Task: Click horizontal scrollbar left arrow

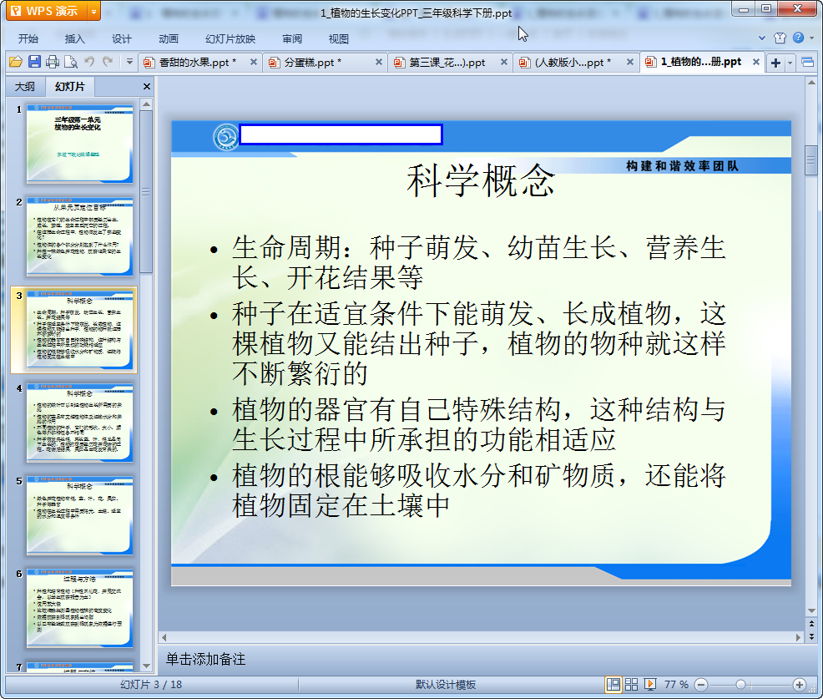Action: point(164,637)
